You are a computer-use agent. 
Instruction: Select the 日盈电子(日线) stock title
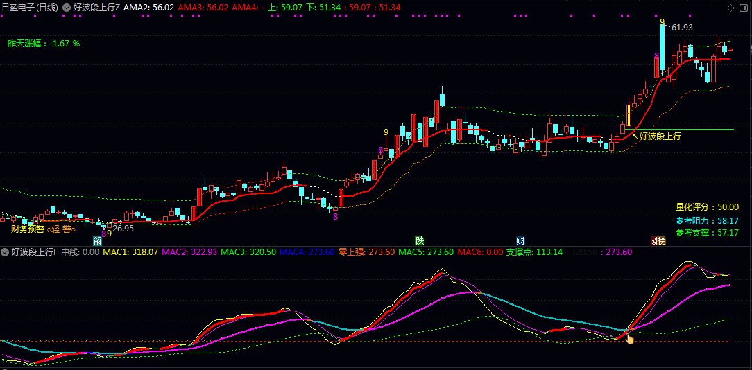pyautogui.click(x=30, y=8)
